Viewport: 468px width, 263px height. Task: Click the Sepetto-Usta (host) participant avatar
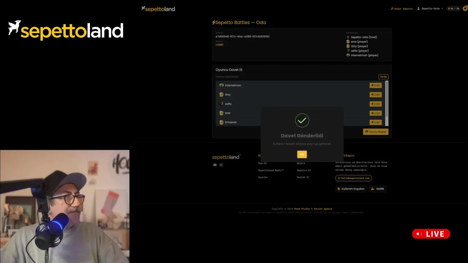348,37
